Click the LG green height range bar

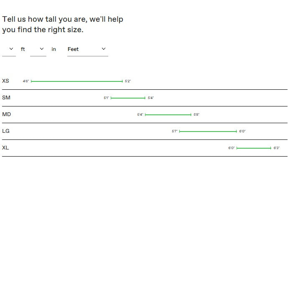pyautogui.click(x=208, y=132)
